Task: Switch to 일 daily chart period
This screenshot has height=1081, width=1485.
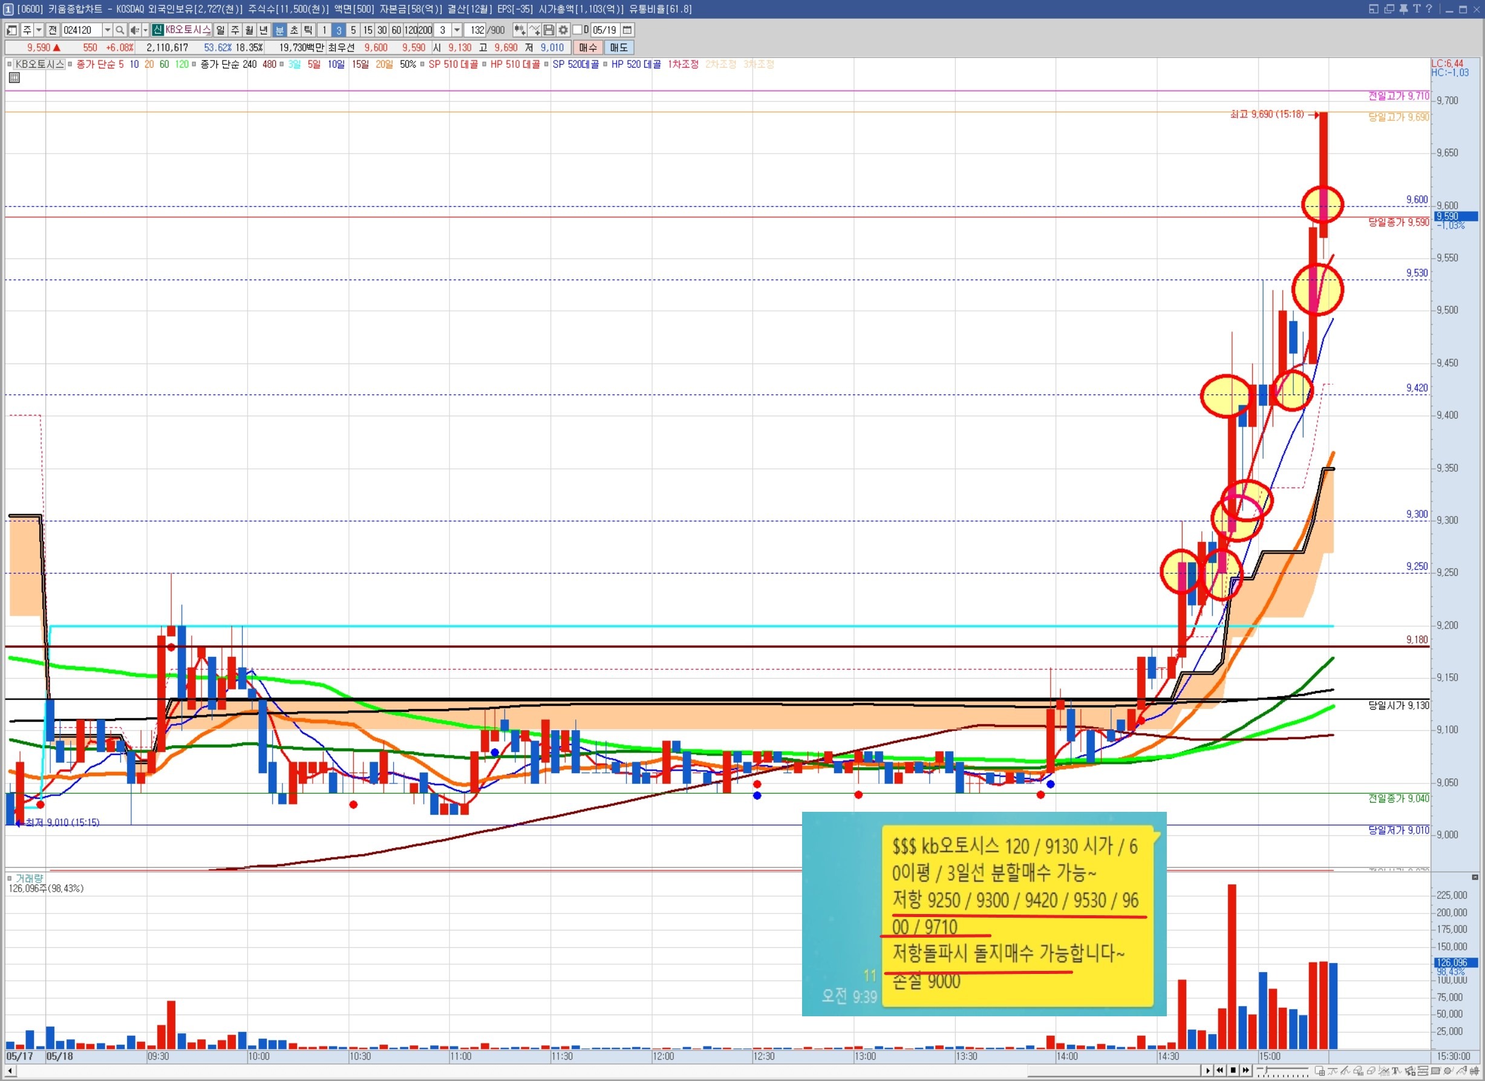Action: point(221,30)
